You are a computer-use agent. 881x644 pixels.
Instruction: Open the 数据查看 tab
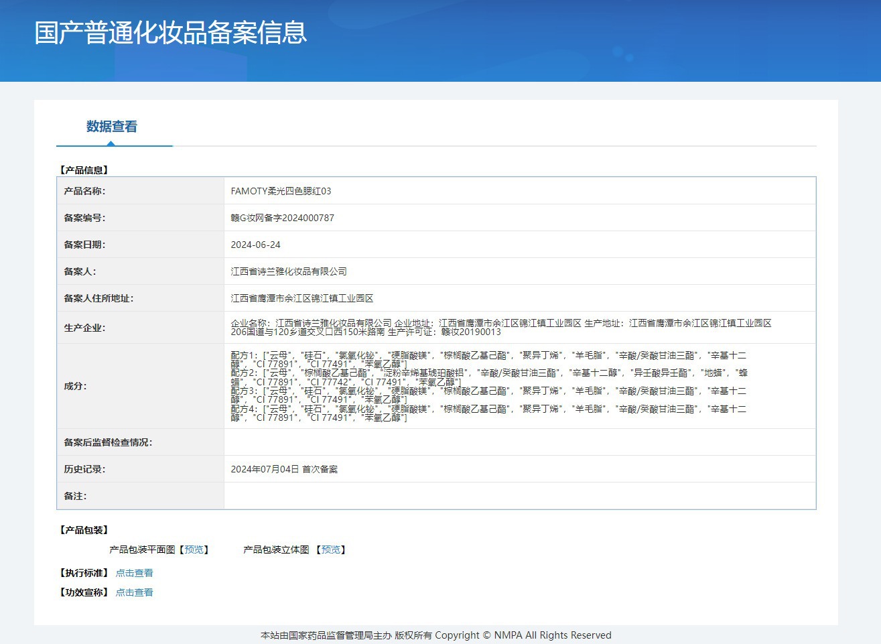pyautogui.click(x=112, y=127)
